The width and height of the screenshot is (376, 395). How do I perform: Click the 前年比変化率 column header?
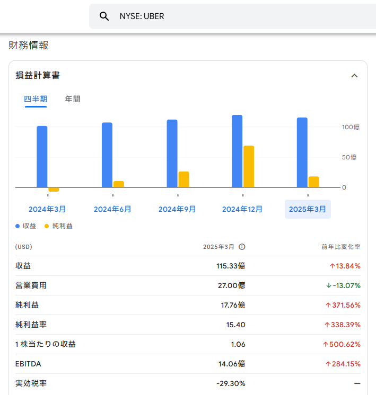tap(341, 247)
